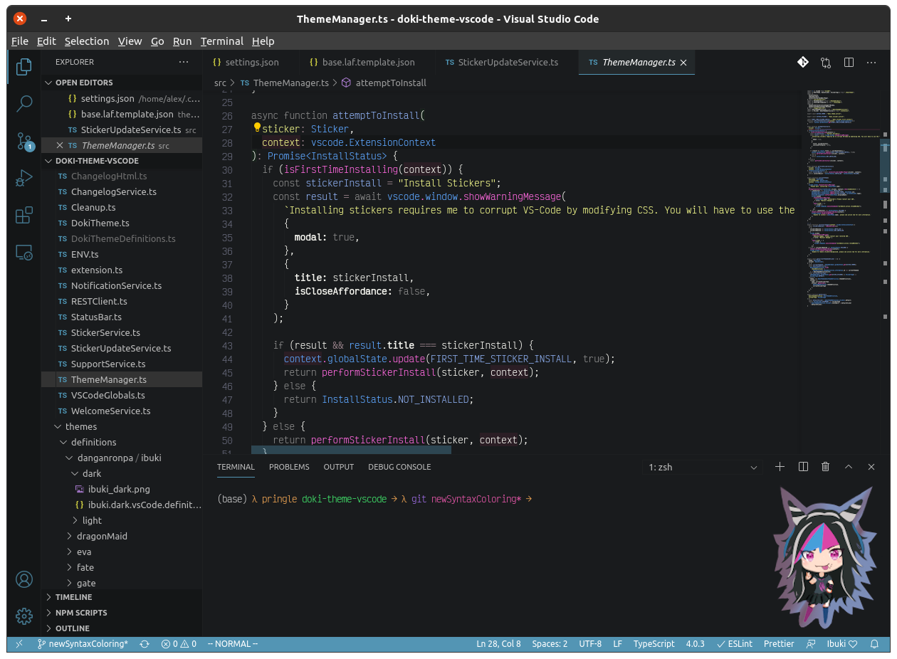Open the Selection menu
Screen dimensions: 897x659
click(x=86, y=41)
